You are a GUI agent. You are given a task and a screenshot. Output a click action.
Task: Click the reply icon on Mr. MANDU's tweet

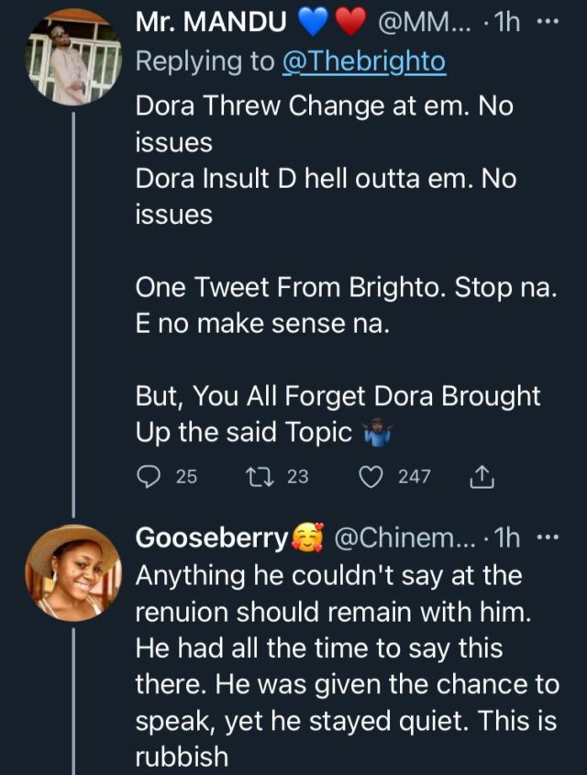pyautogui.click(x=148, y=476)
